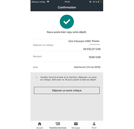This screenshot has width=134, height=129.
Task: Tap the Accueil home icon
Action: (40, 124)
